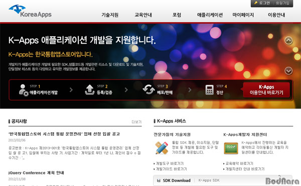Click the green chalkboard icon

click(x=231, y=148)
